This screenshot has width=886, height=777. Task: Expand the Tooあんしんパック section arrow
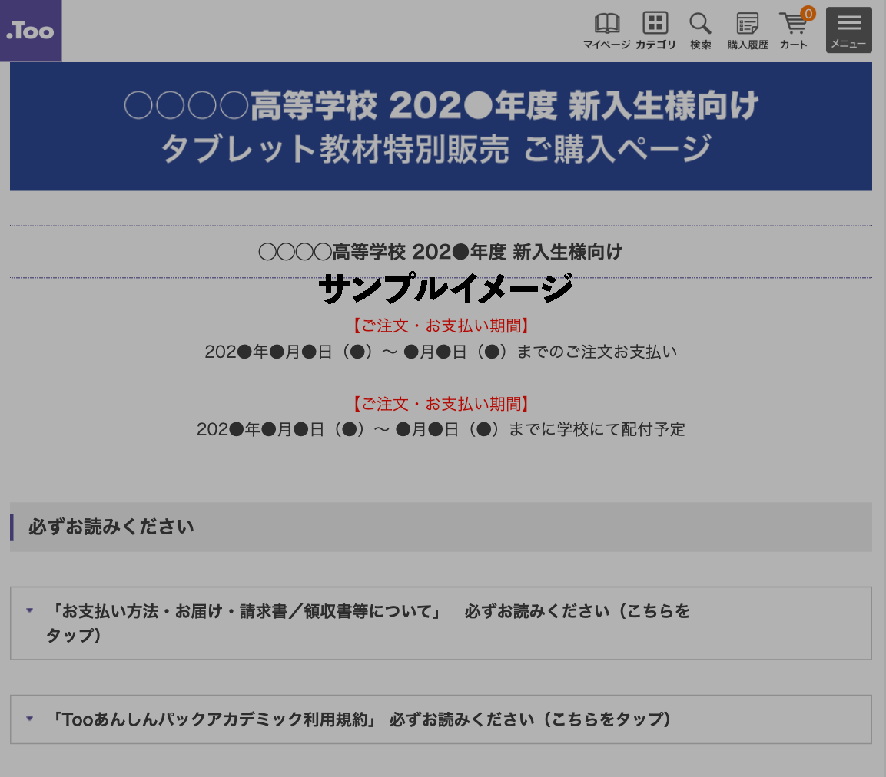click(30, 719)
